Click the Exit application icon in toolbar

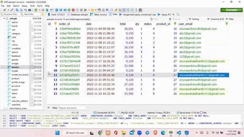point(140,10)
